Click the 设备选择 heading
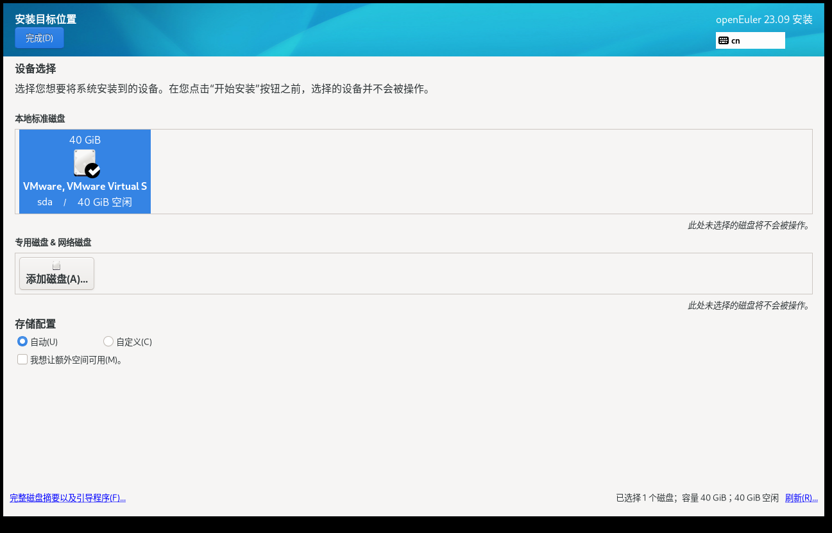The width and height of the screenshot is (832, 533). 35,69
